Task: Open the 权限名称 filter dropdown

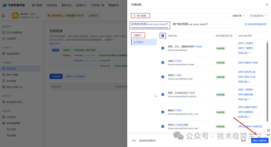Action: pos(238,16)
